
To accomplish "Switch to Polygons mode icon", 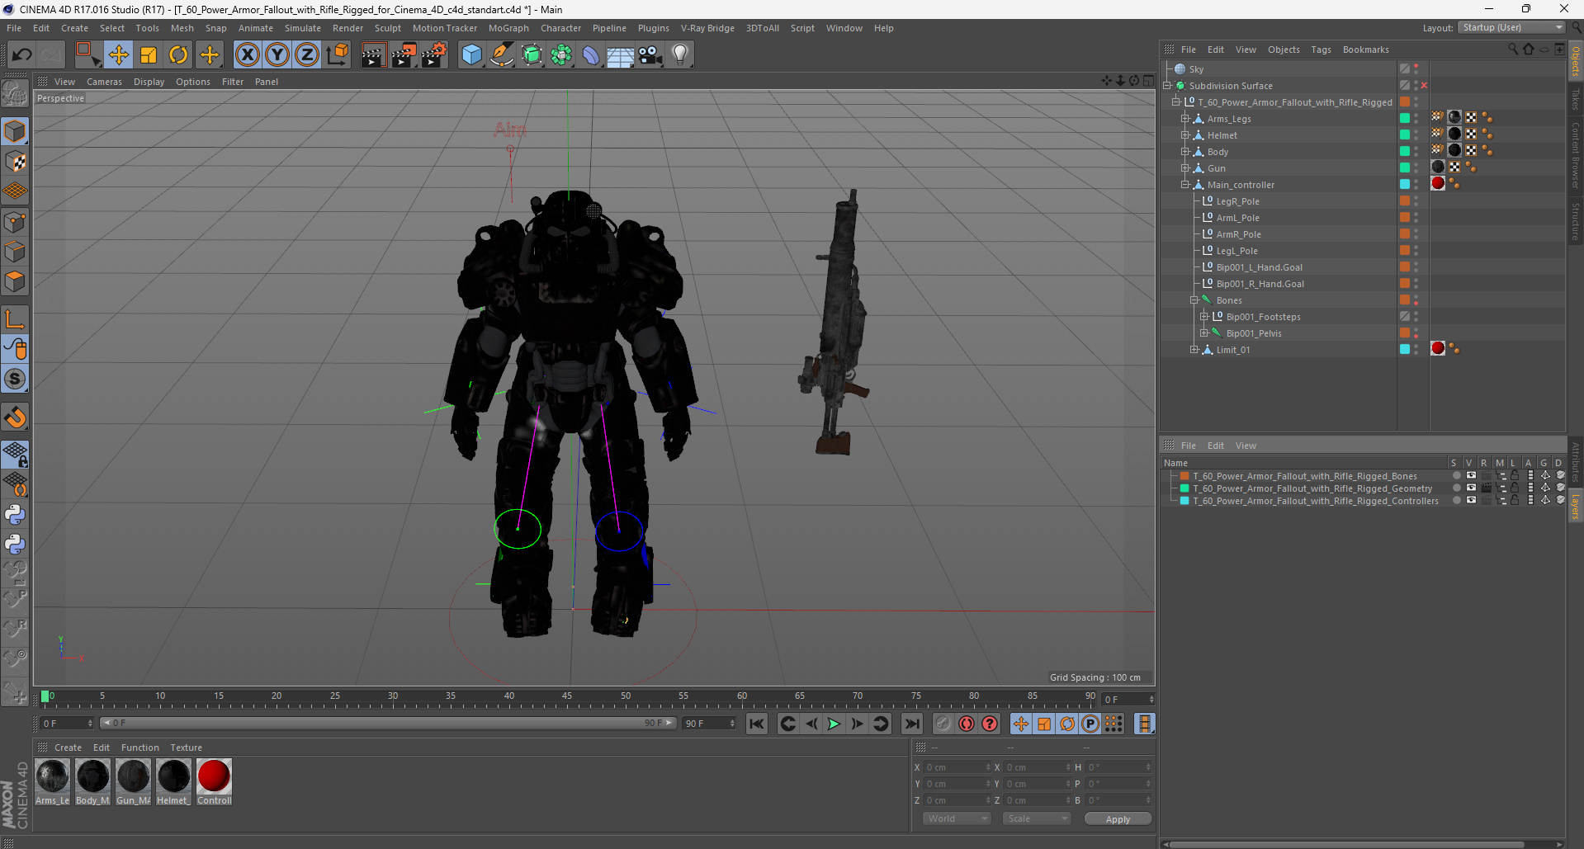I will tap(15, 281).
